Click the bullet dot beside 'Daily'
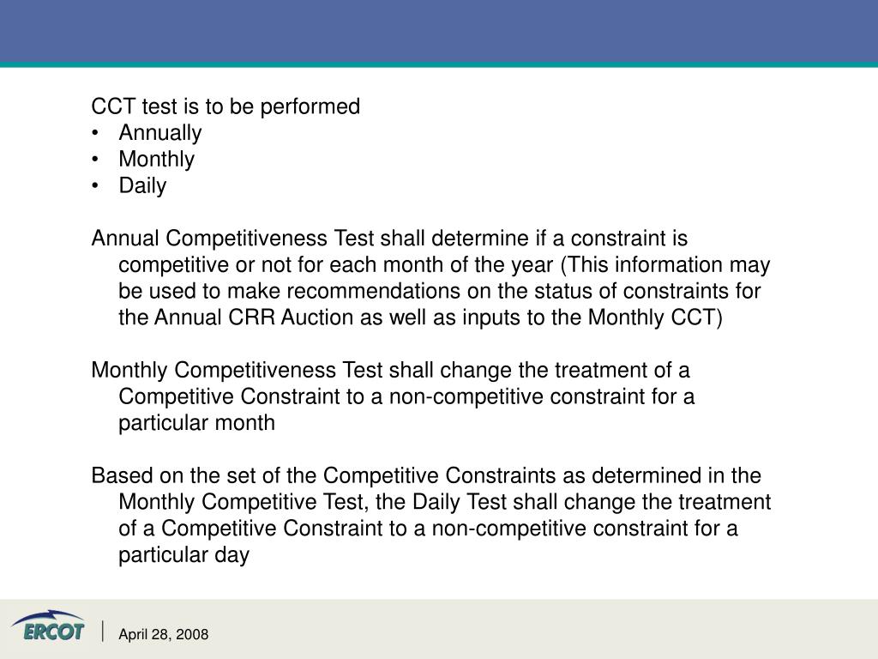The image size is (878, 659). (97, 185)
